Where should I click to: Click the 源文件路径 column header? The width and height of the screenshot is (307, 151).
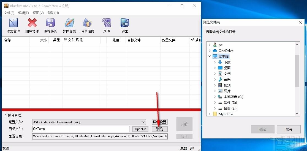tap(81, 40)
